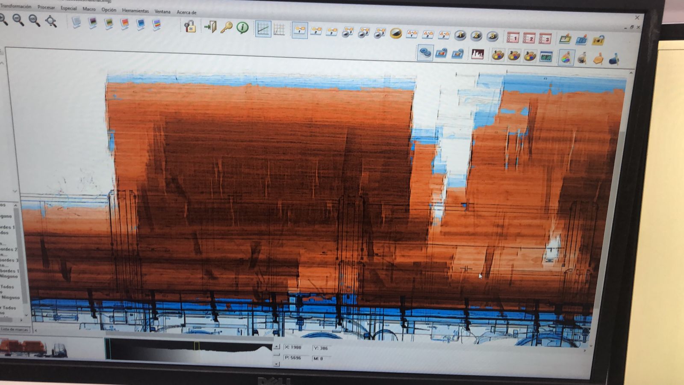
Task: Click the padlock security icon
Action: [190, 27]
